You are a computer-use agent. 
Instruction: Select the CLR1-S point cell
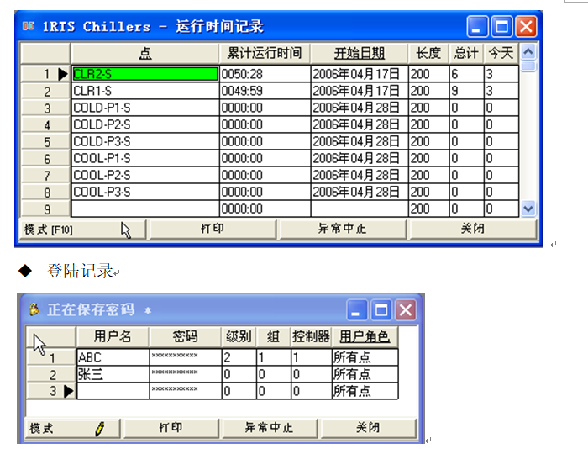[145, 91]
